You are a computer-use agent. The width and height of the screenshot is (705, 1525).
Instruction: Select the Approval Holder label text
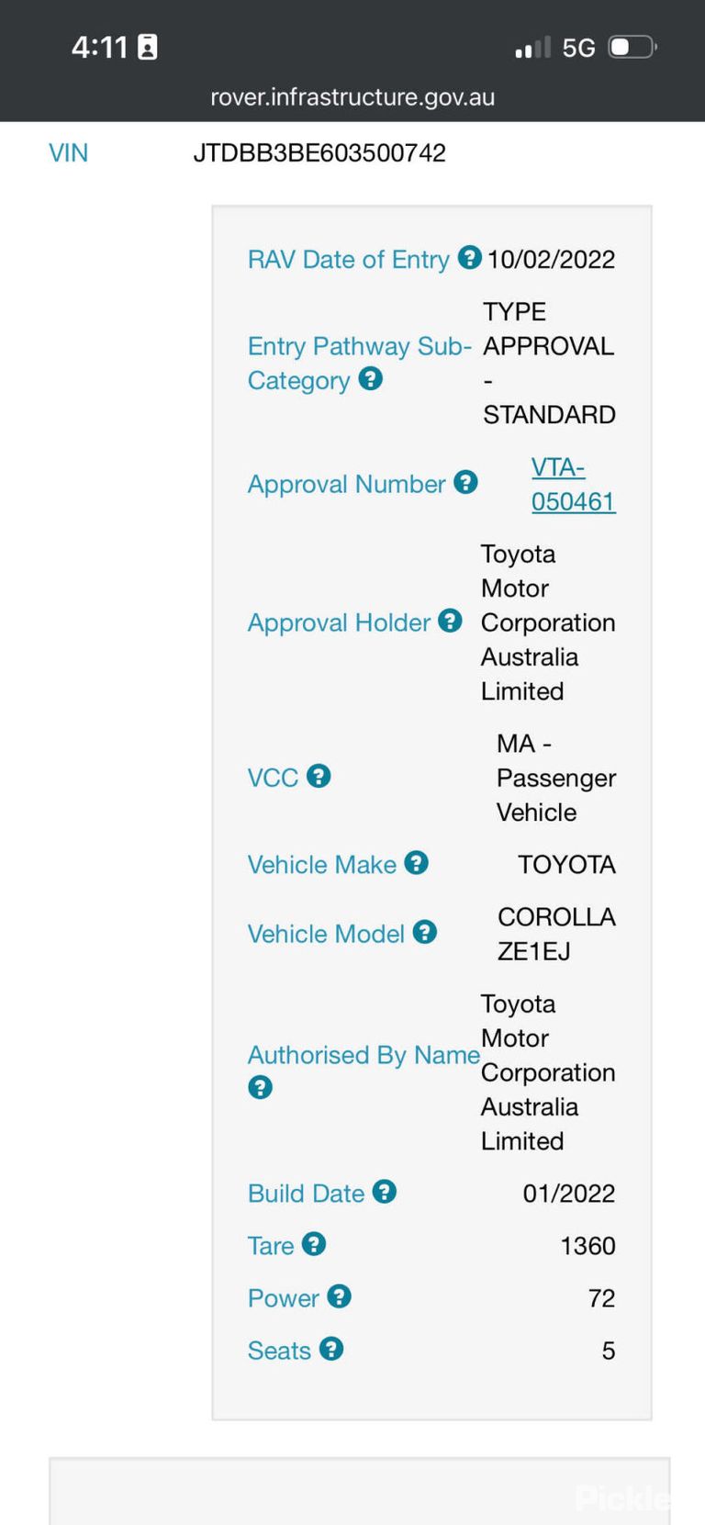point(339,622)
